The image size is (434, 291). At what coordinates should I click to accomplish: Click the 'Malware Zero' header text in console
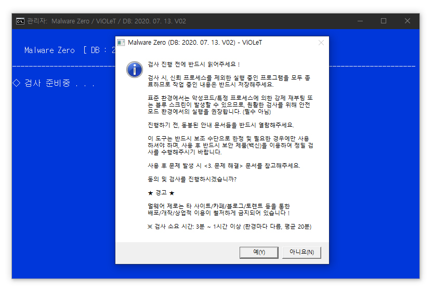point(49,50)
